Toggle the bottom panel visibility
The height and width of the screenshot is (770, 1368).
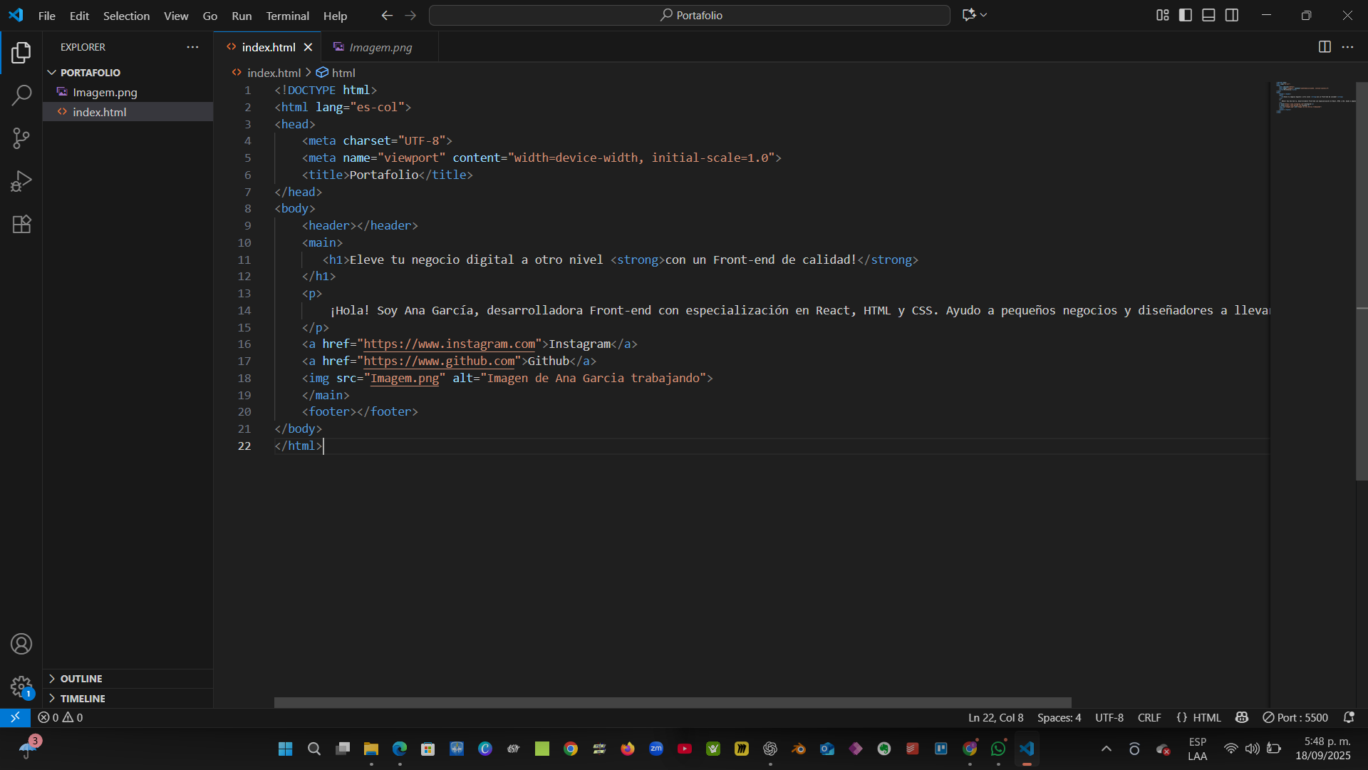click(1208, 15)
